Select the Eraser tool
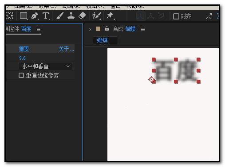 click(82, 16)
